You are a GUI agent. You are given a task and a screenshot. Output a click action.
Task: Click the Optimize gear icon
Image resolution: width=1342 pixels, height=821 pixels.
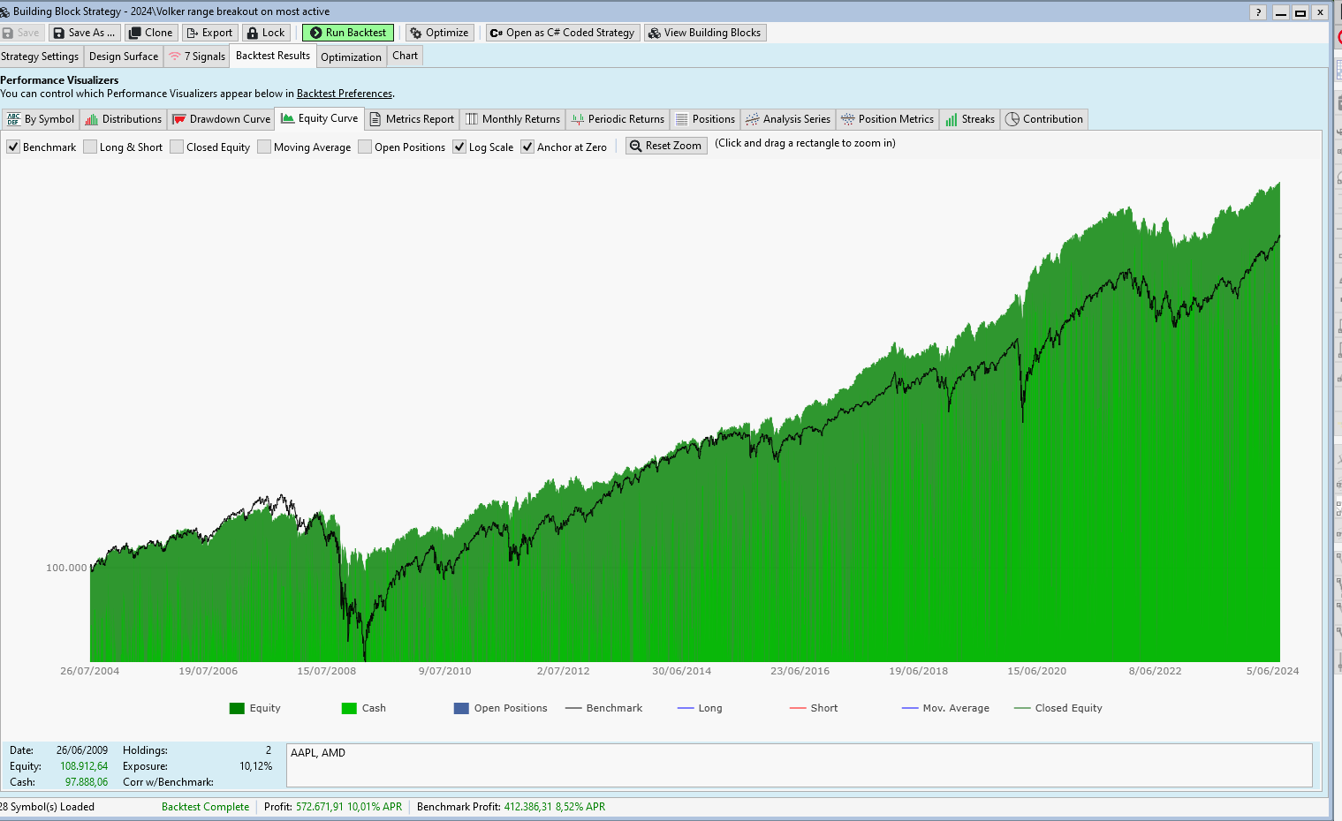click(415, 33)
